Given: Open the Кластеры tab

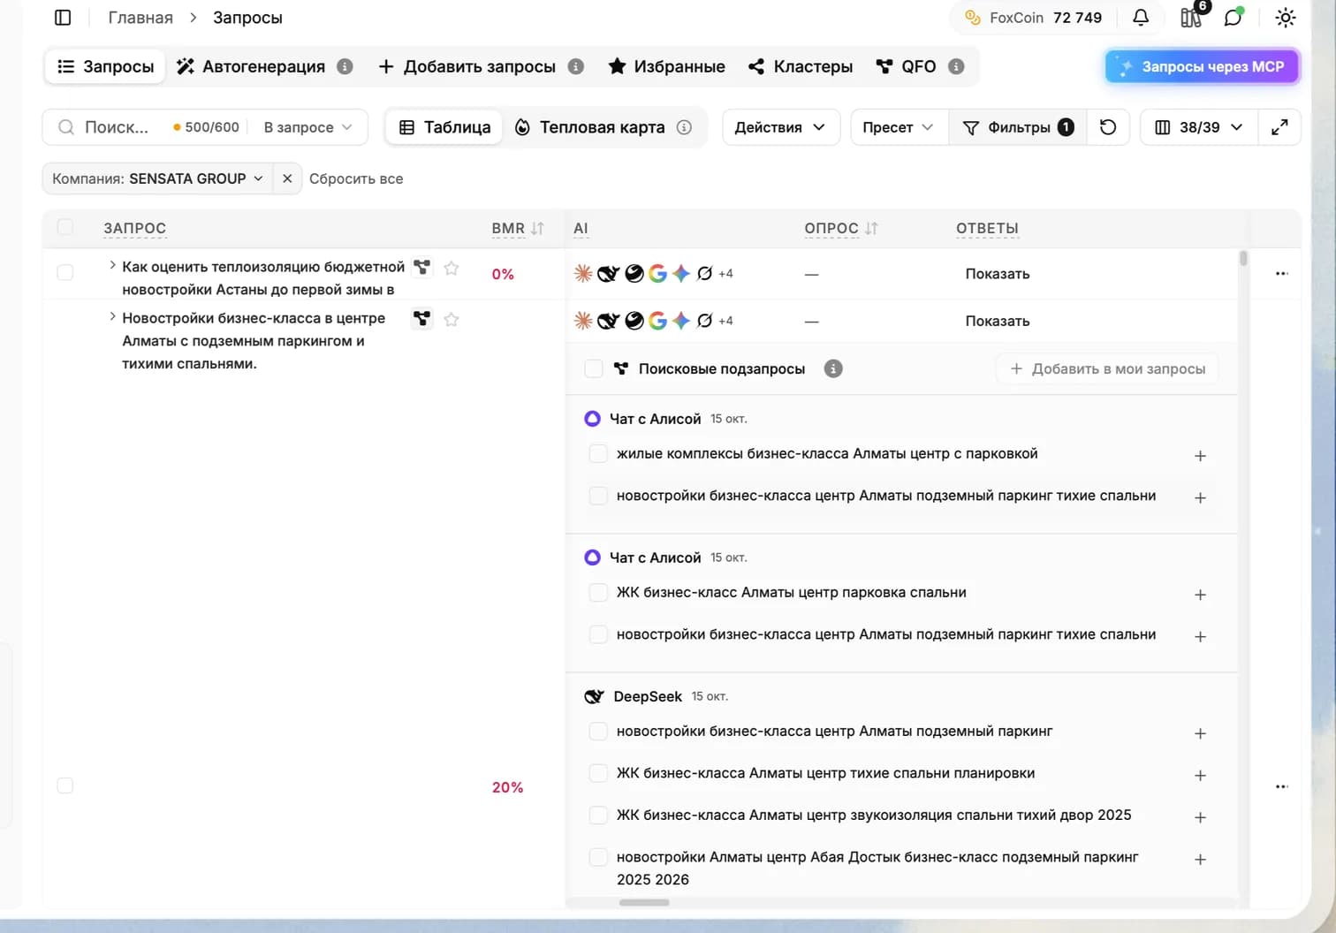Looking at the screenshot, I should [801, 66].
